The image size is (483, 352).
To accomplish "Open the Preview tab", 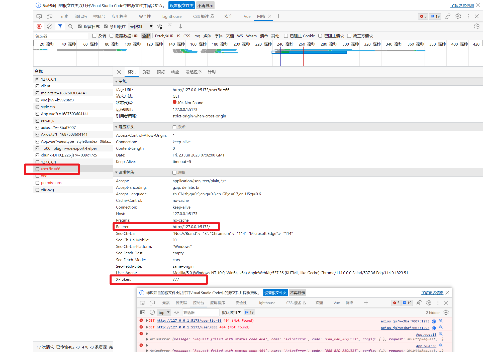I will pyautogui.click(x=161, y=72).
